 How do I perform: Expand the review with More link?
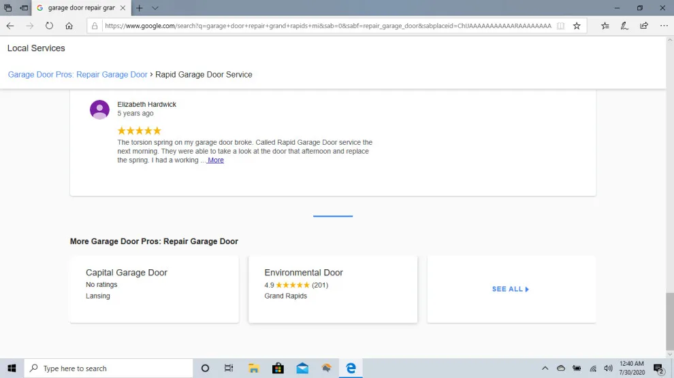216,160
